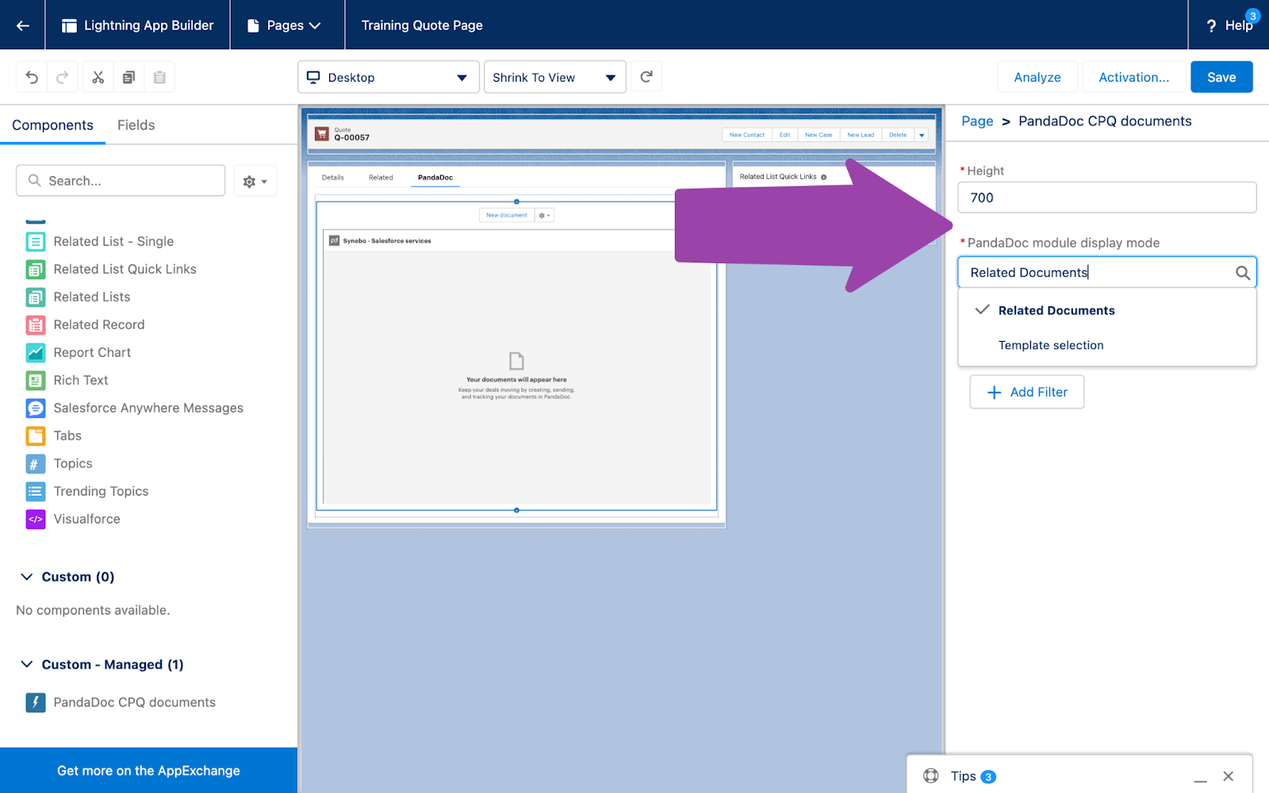This screenshot has width=1269, height=793.
Task: Click the components Search field
Action: (121, 181)
